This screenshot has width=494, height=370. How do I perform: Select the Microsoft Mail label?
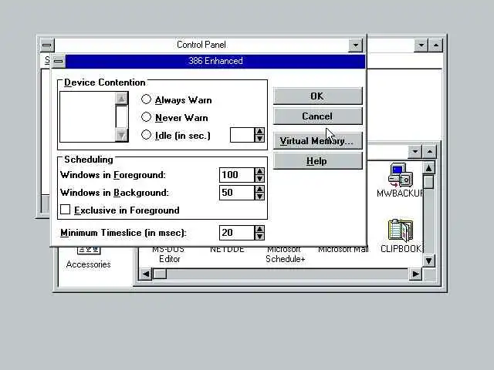pos(343,250)
